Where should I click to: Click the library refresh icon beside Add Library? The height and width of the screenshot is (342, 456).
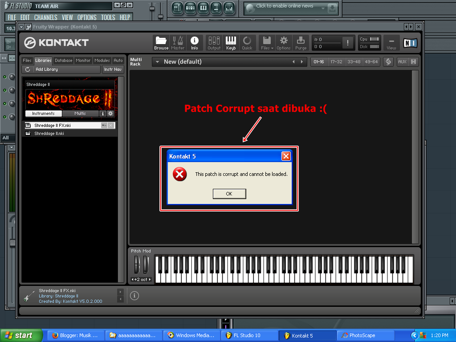(28, 69)
